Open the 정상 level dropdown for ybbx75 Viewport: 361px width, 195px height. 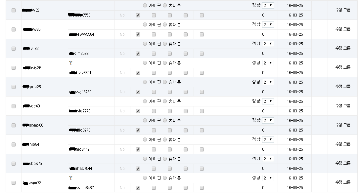click(268, 159)
